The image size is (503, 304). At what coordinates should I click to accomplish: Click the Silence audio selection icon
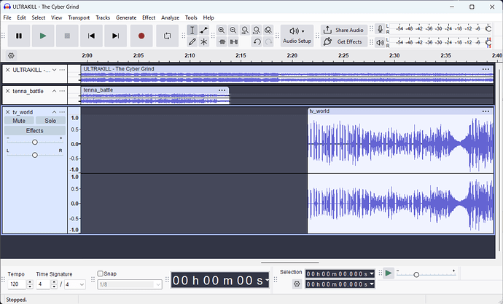pos(234,42)
